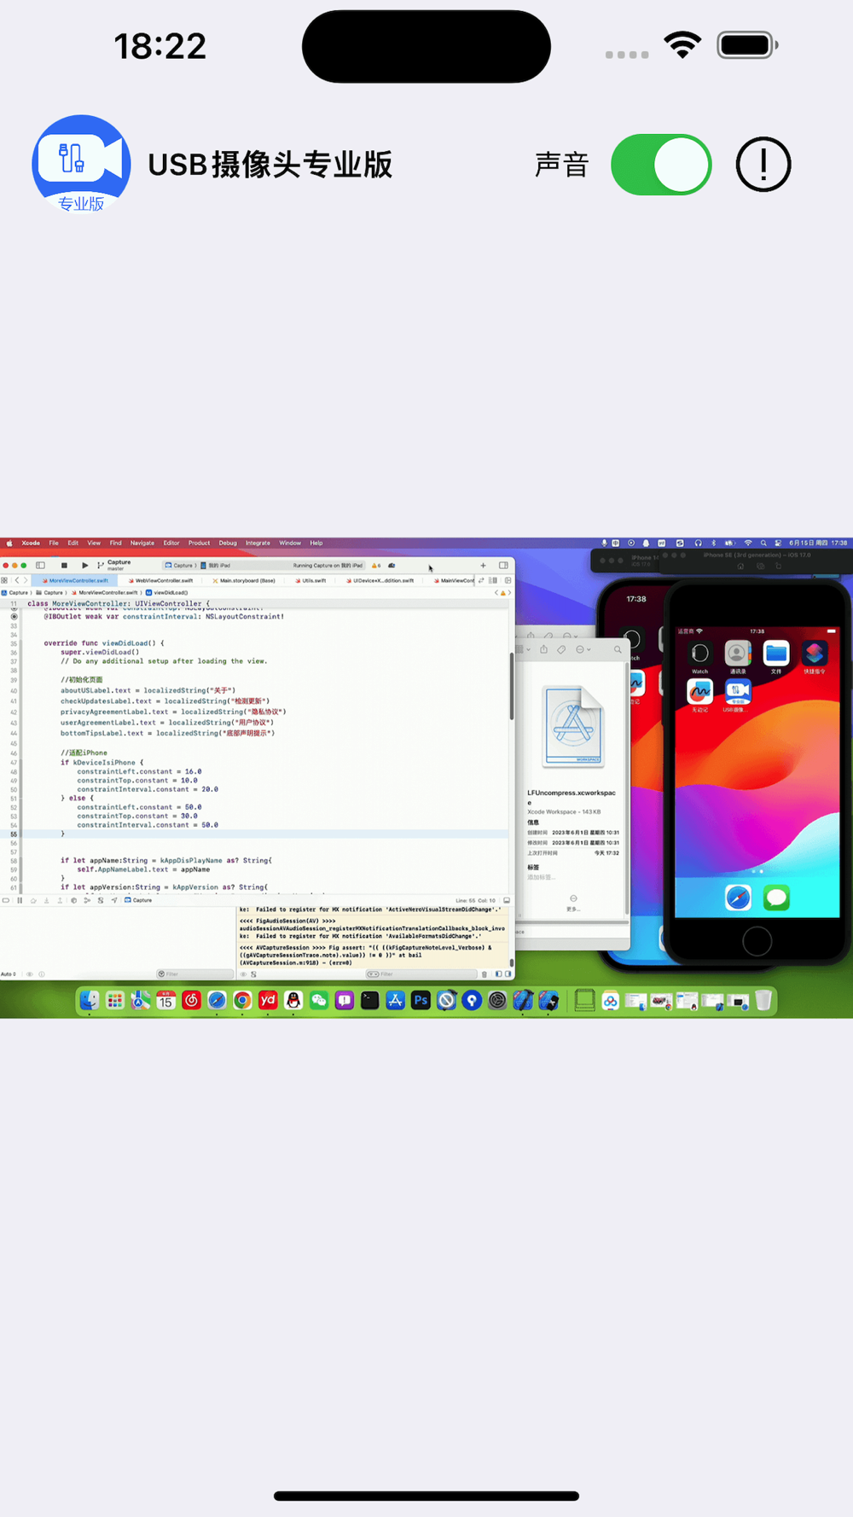Open Calendar showing 15 in the Dock
This screenshot has width=853, height=1517.
[x=165, y=1001]
